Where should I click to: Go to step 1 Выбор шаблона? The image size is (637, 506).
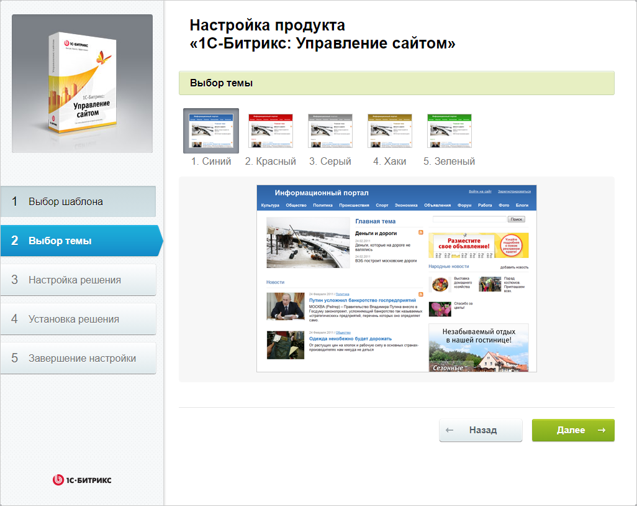click(78, 201)
